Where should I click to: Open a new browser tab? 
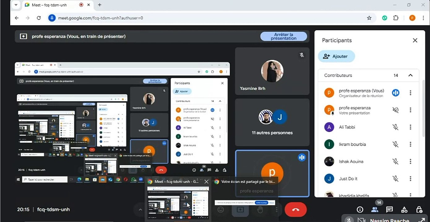100,5
